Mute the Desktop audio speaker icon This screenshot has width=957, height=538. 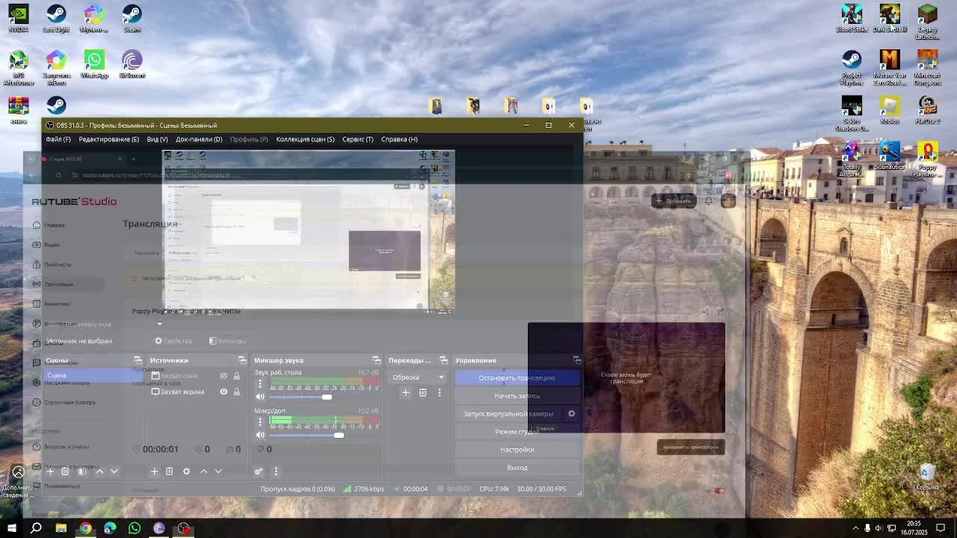click(260, 397)
